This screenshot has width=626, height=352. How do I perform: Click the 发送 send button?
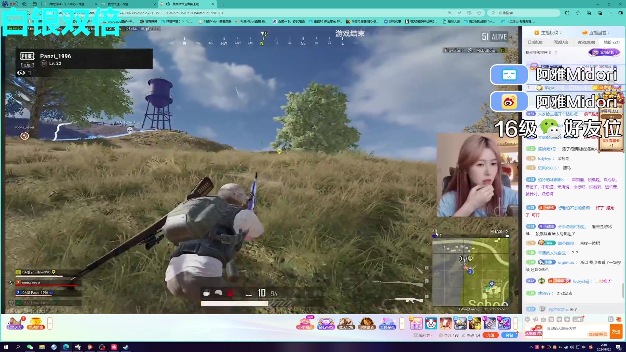pos(616,331)
